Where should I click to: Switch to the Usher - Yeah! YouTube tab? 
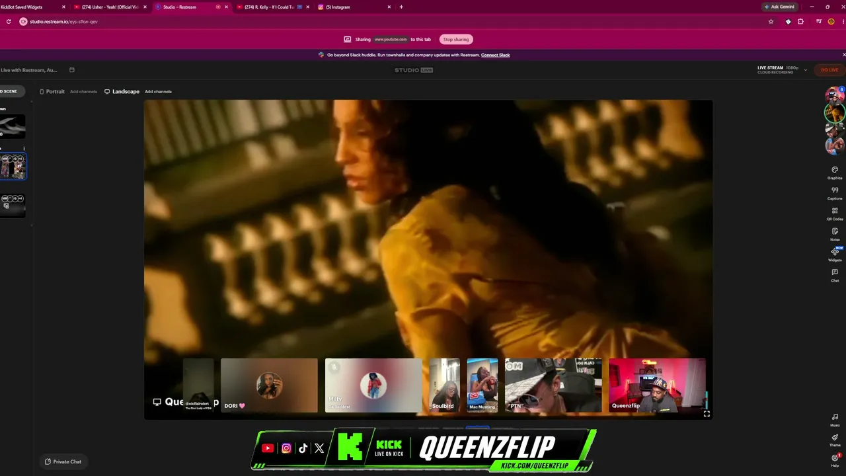(x=110, y=7)
